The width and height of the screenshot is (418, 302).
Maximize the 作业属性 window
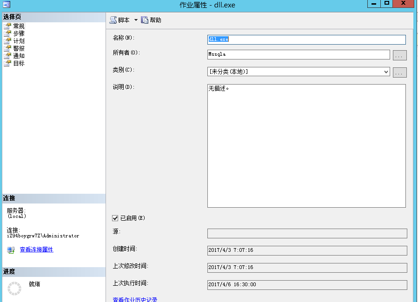387,4
